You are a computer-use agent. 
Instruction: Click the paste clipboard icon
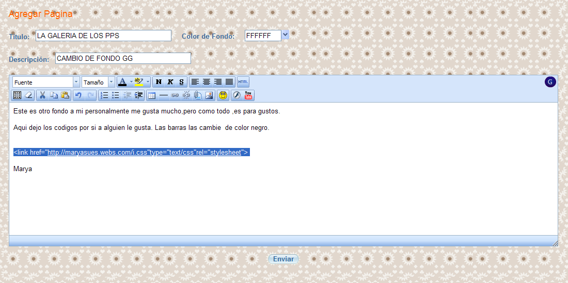pyautogui.click(x=65, y=95)
